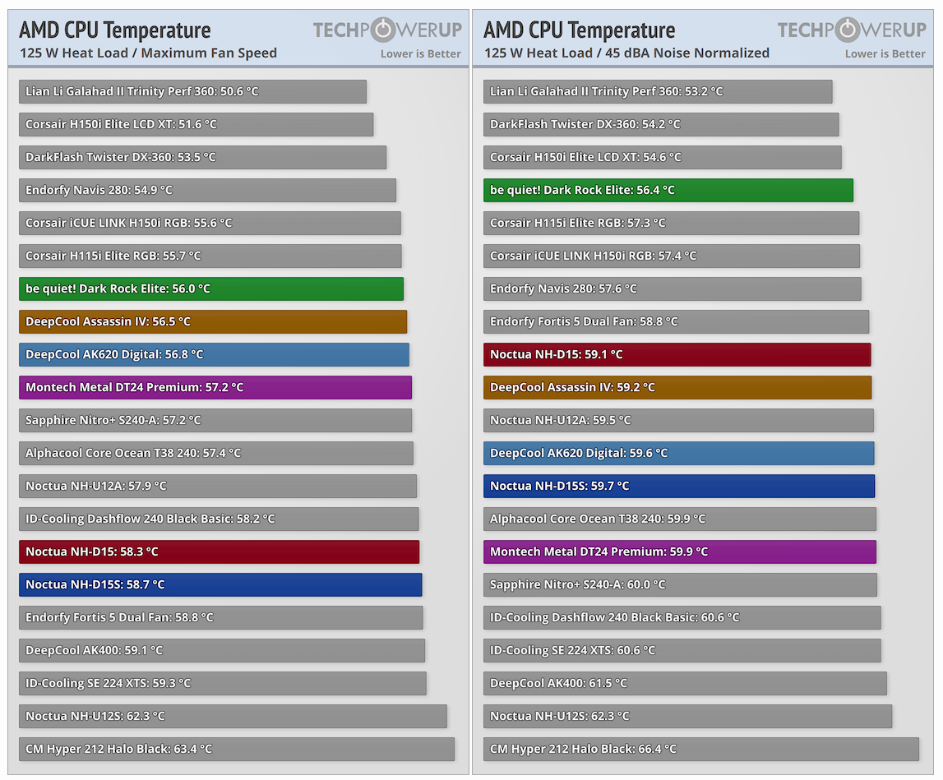Click DarkFlash Twister DX-360 53.5 °C bar
Screen dimensions: 943x780
(203, 158)
